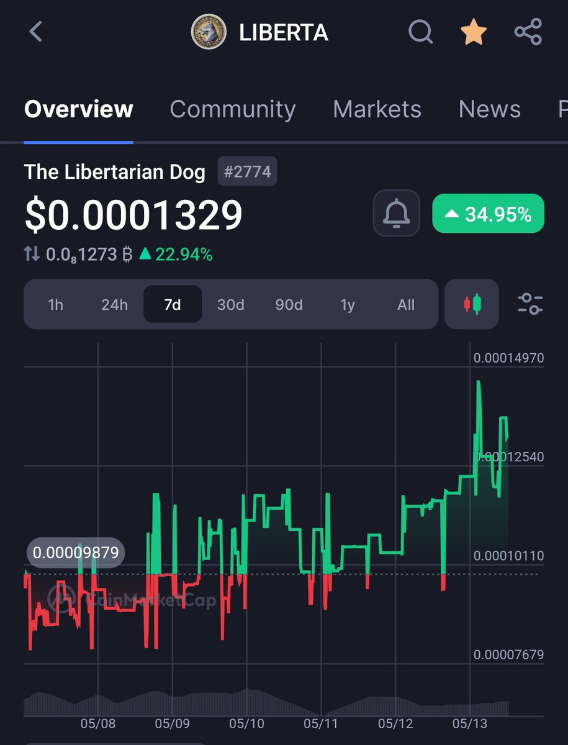The width and height of the screenshot is (568, 745).
Task: Tap the 05/13 date marker
Action: pos(471,724)
